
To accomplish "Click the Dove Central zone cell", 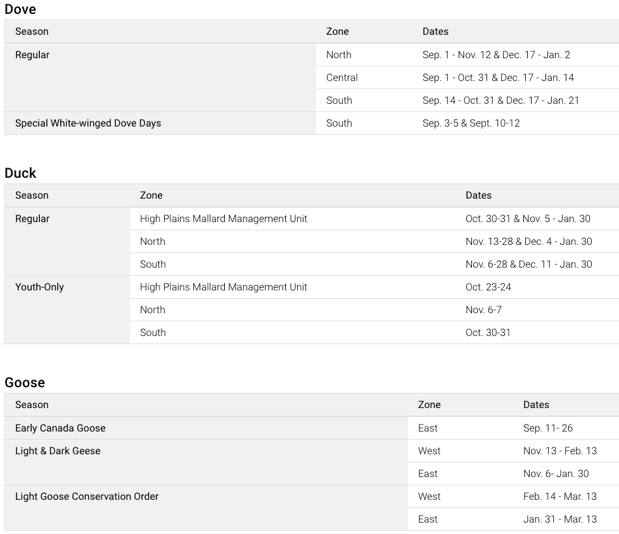I will pos(342,78).
